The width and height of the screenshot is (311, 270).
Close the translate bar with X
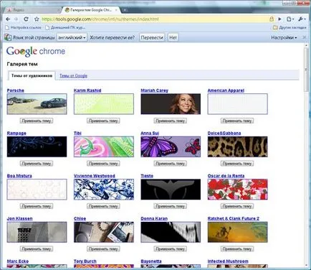305,37
